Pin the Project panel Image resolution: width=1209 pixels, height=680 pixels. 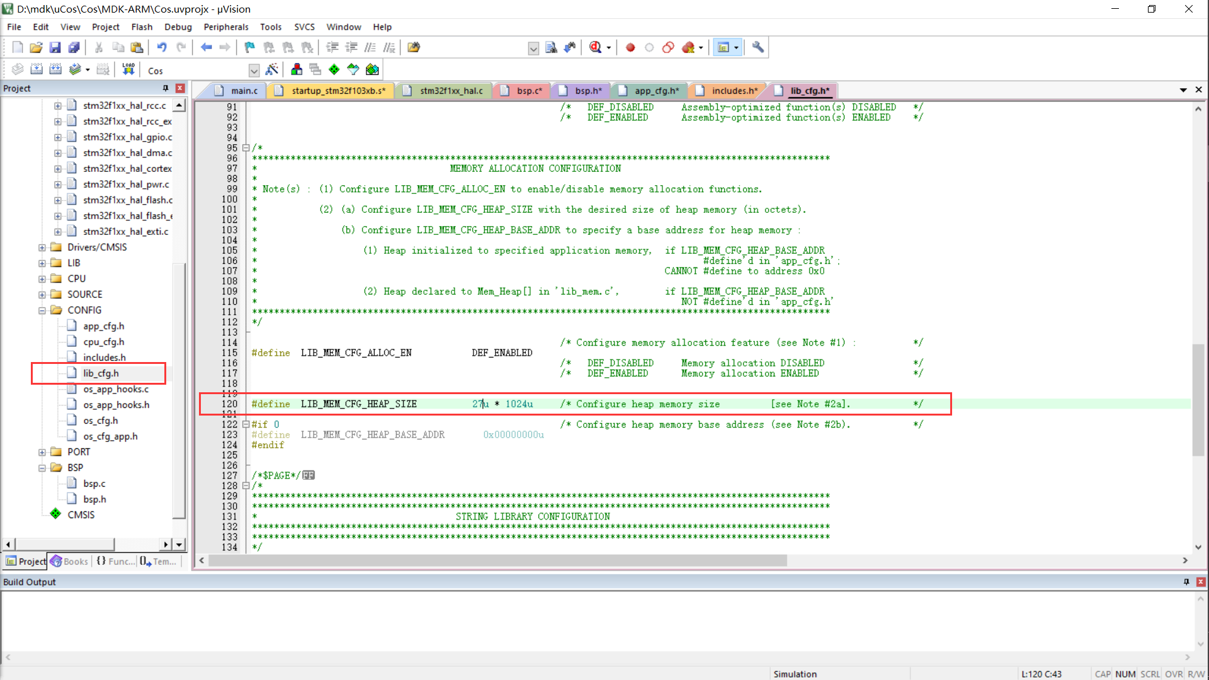166,88
